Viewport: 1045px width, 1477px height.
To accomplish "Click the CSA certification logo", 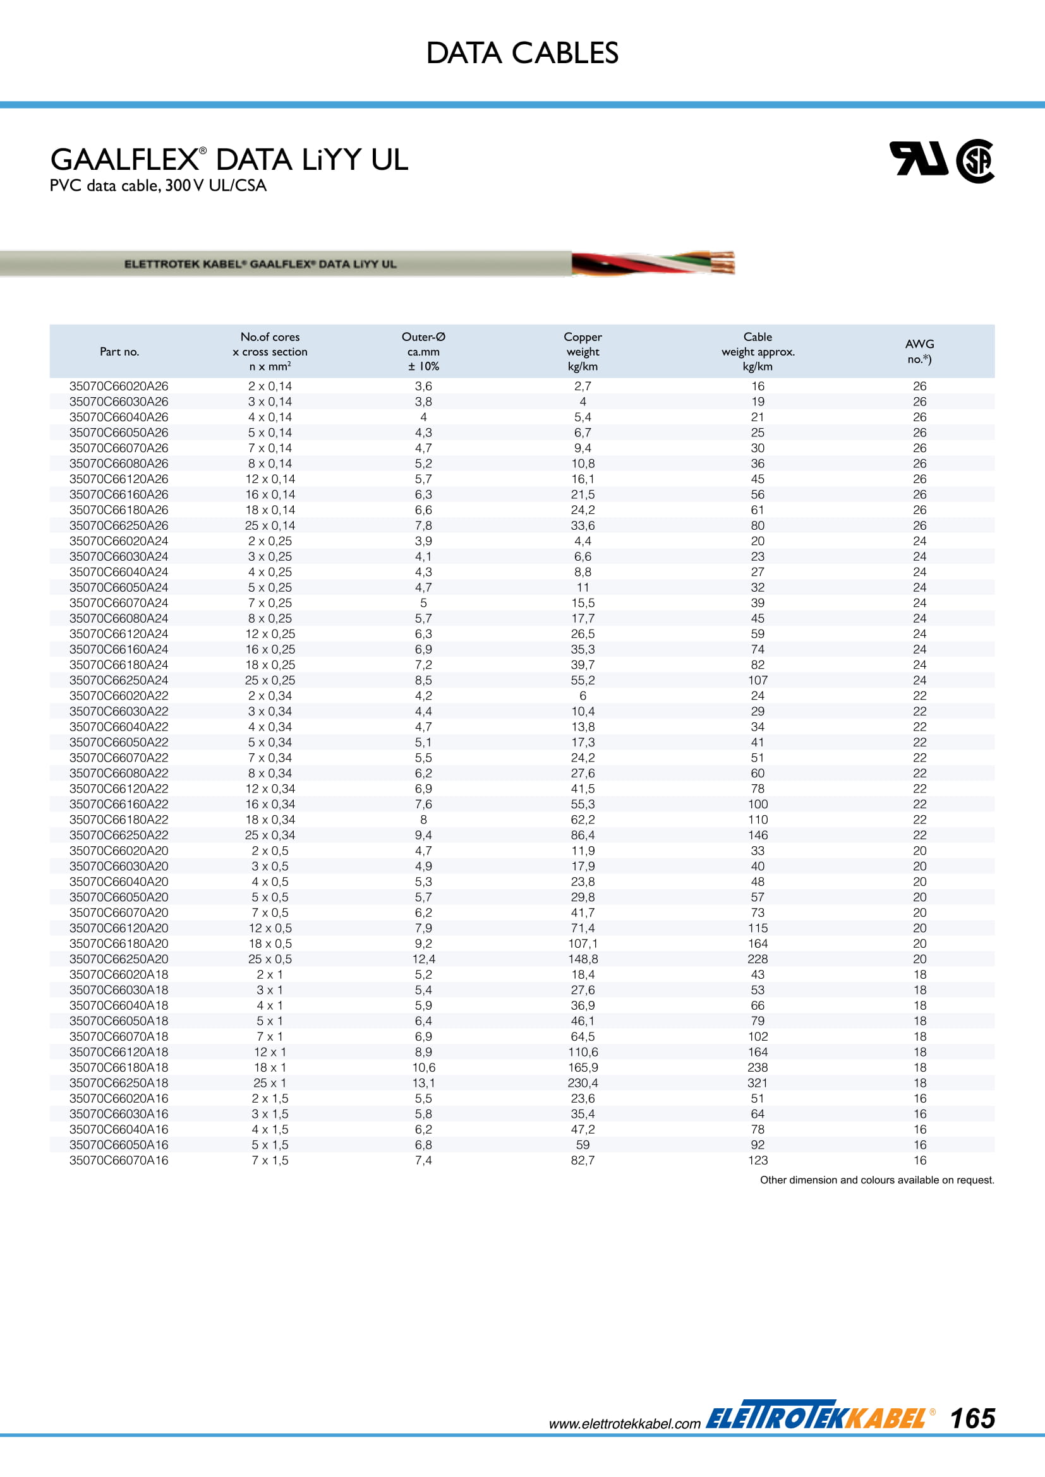I will click(975, 161).
